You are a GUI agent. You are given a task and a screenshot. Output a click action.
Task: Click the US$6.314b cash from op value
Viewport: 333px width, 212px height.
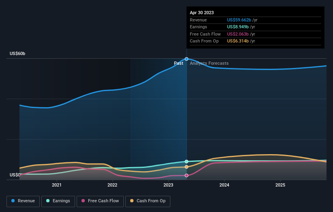point(238,41)
